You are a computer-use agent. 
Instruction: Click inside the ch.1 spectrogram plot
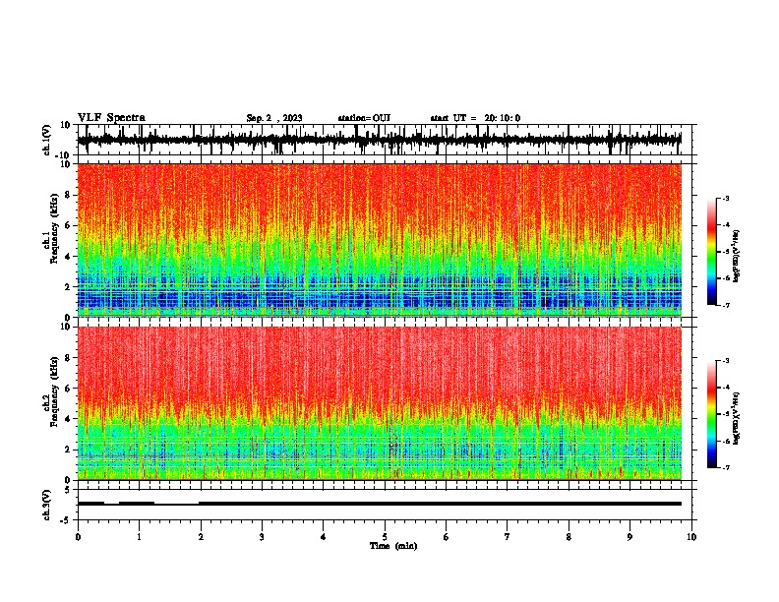380,240
